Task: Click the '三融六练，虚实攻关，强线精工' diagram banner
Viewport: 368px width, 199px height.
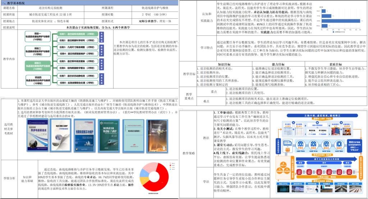Action: (x=322, y=116)
